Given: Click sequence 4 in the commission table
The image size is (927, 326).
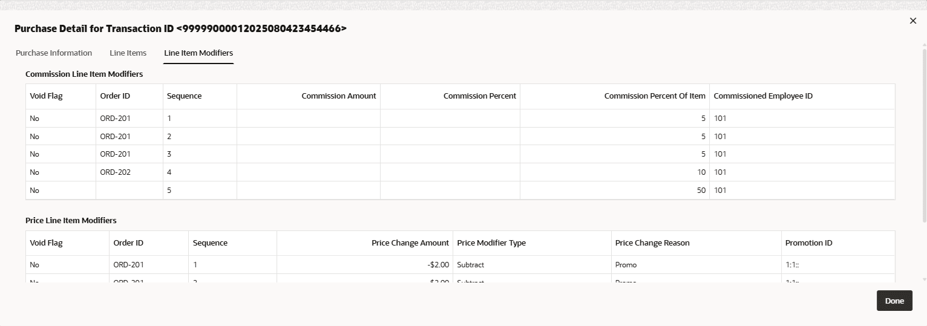Looking at the screenshot, I should [169, 172].
